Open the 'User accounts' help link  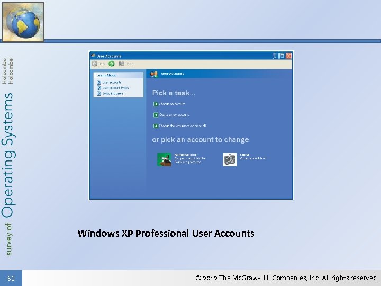112,83
